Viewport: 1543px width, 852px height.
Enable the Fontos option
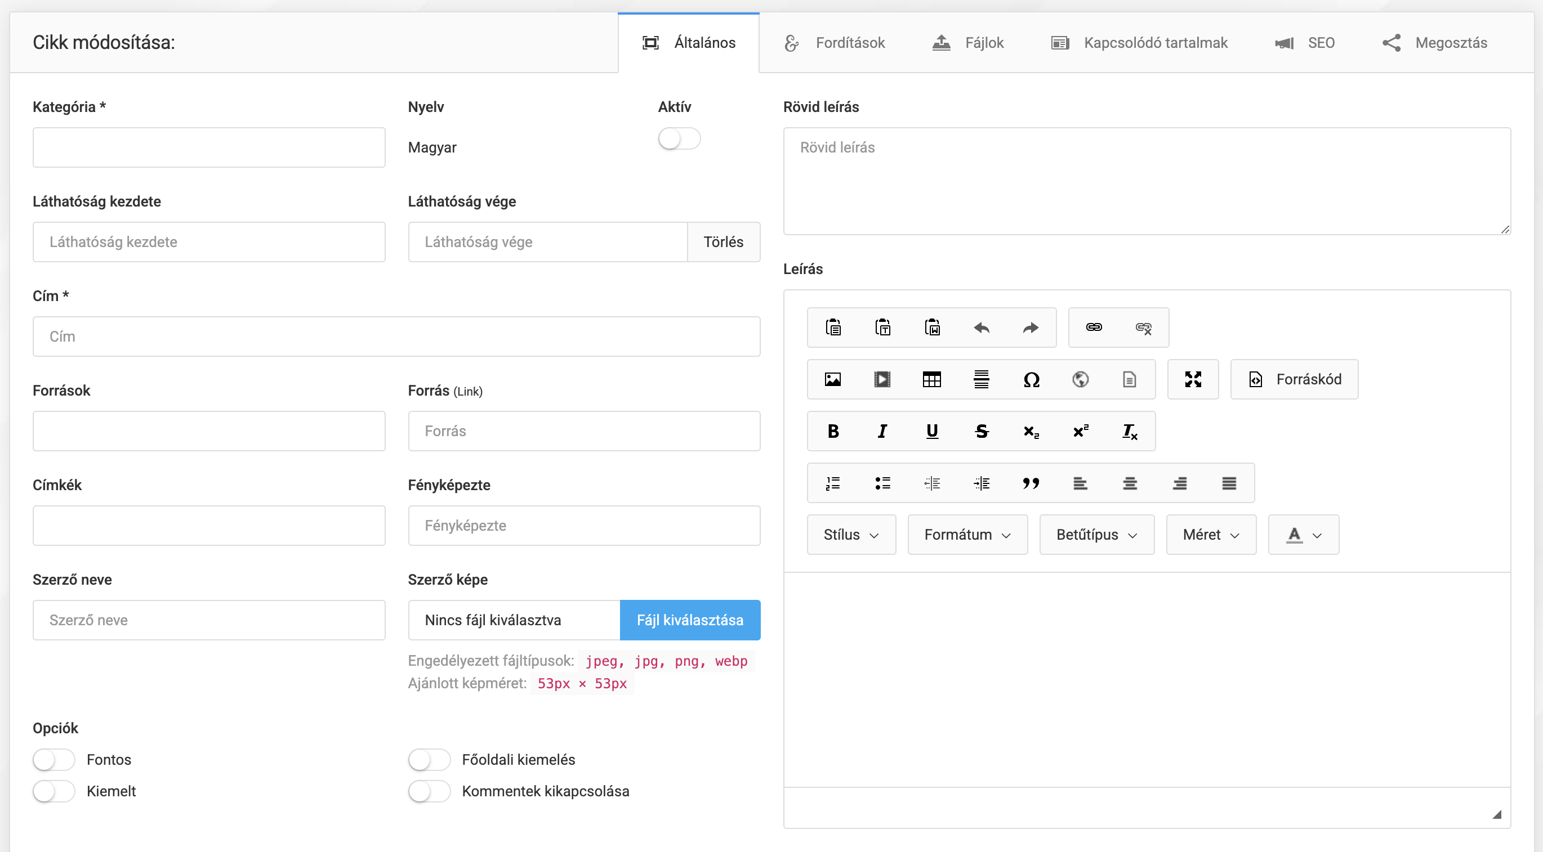tap(54, 759)
